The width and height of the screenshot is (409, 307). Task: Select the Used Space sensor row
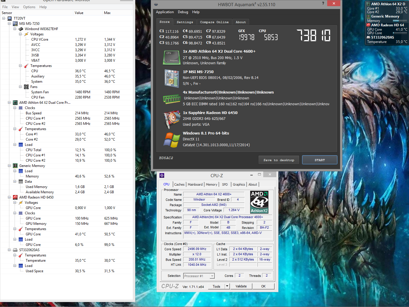coord(67,271)
